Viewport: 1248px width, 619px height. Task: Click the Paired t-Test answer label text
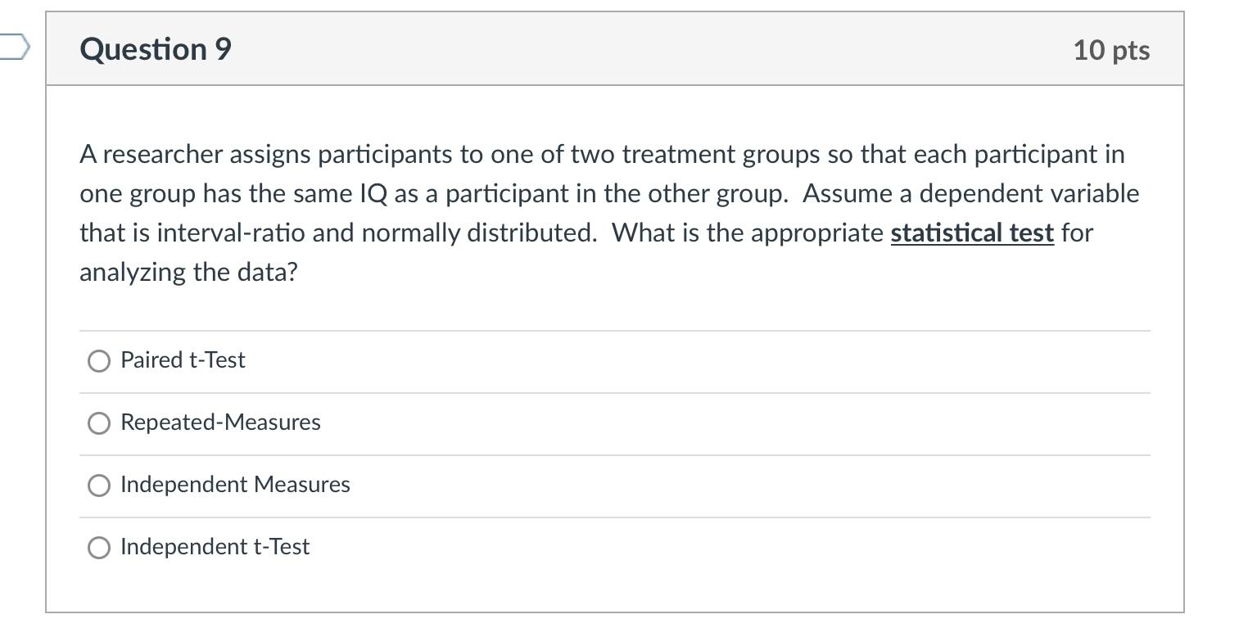coord(182,359)
